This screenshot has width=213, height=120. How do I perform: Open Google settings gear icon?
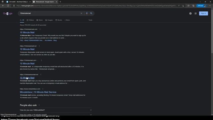tap(190, 13)
